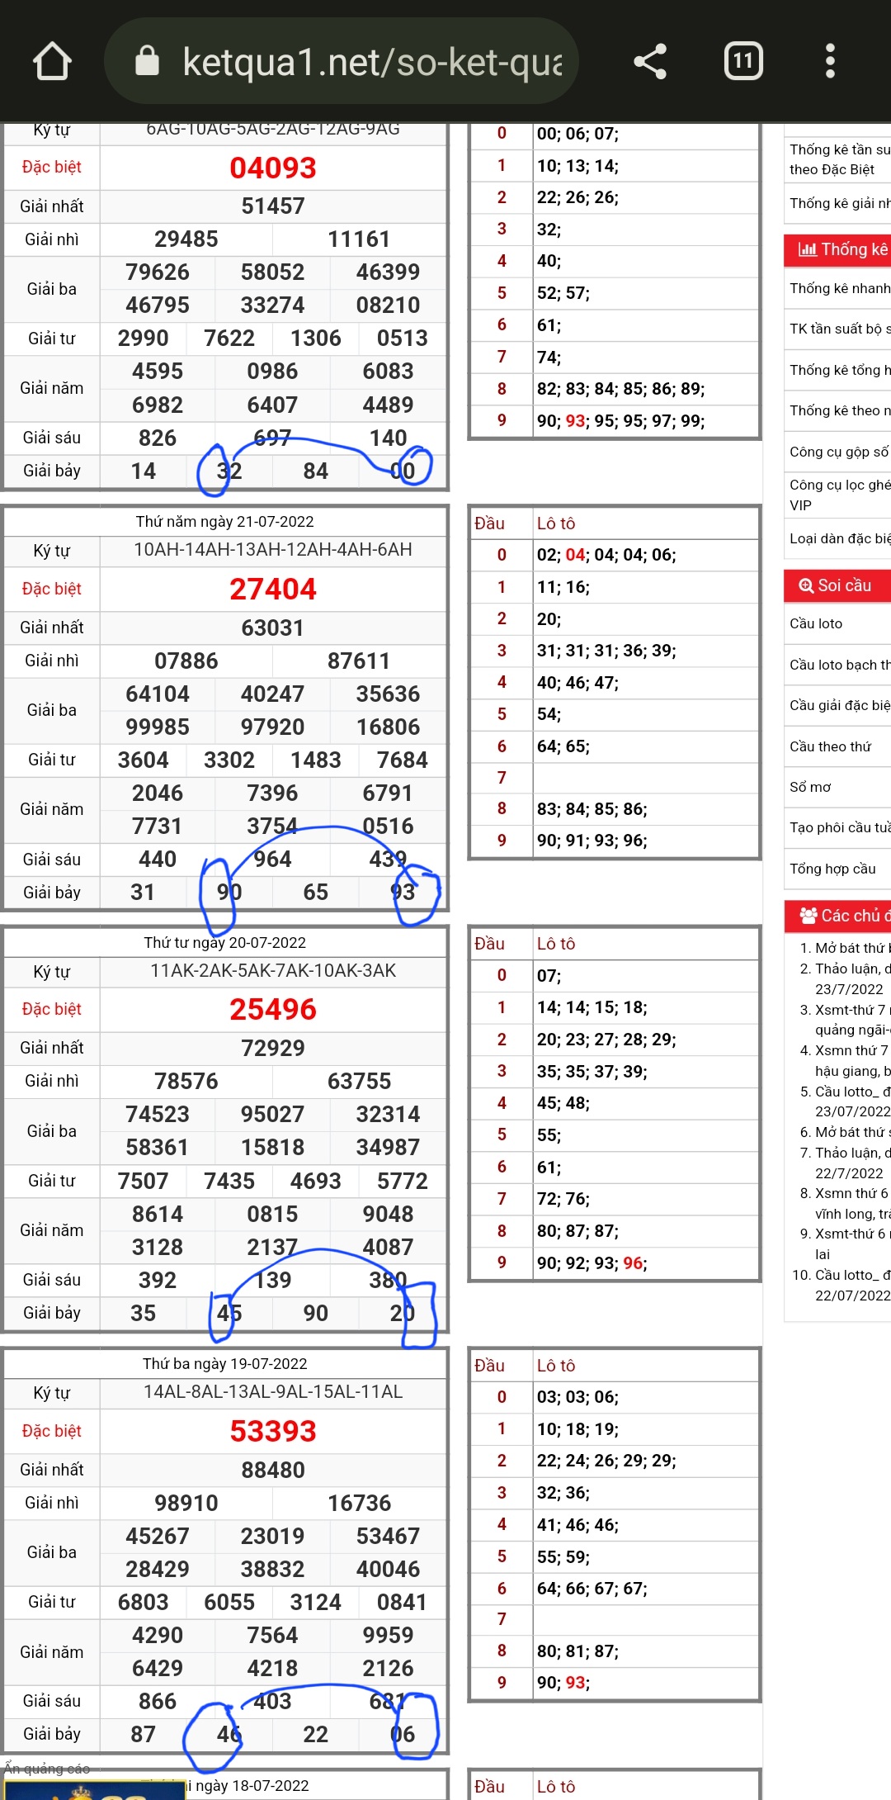Image resolution: width=891 pixels, height=1800 pixels.
Task: Open Công cụ lọc ghép VIP link
Action: point(840,495)
